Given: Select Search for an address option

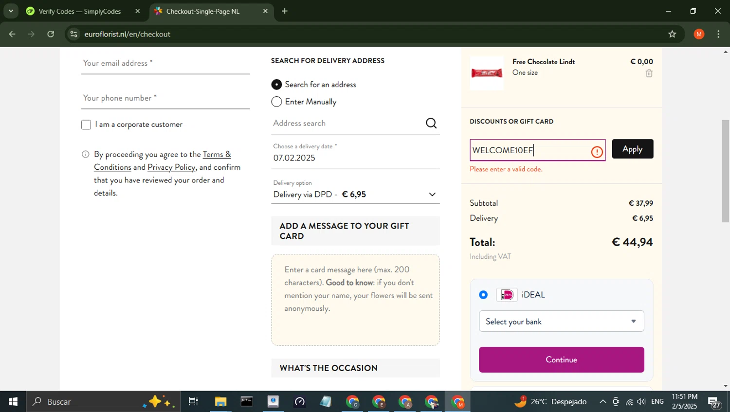Looking at the screenshot, I should [276, 85].
